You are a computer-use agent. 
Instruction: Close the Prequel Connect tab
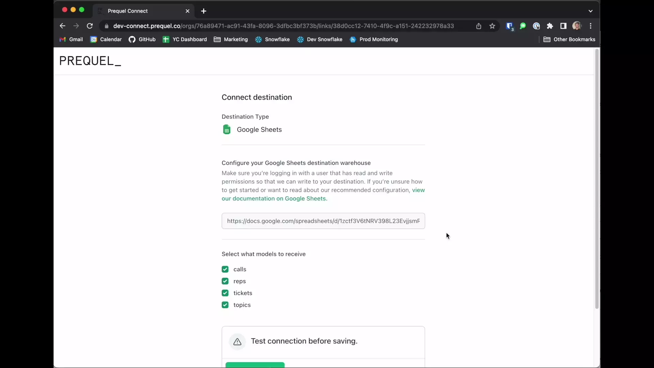[187, 11]
